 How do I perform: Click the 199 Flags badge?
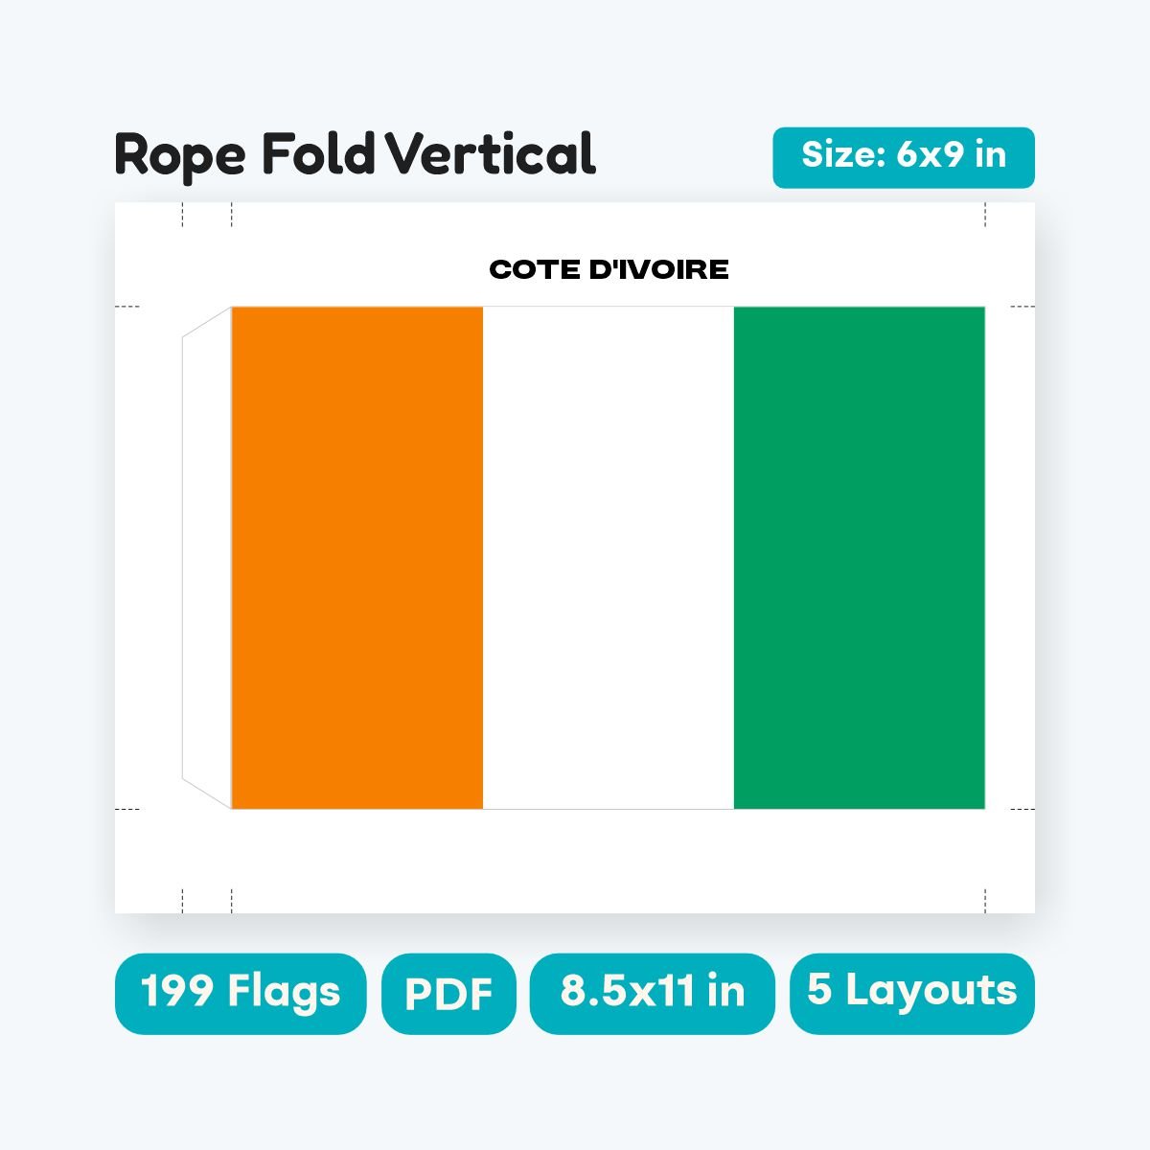[241, 994]
